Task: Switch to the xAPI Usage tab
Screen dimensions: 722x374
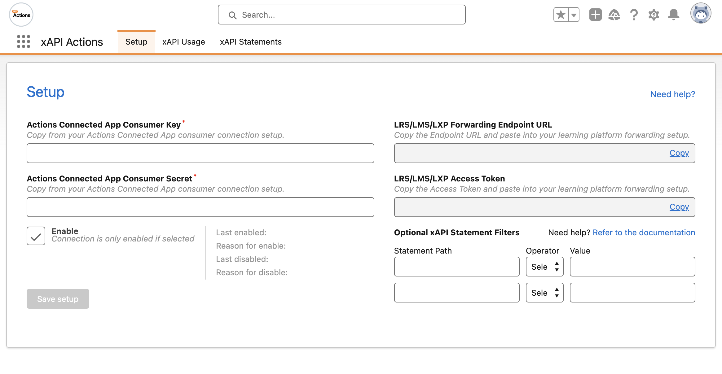Action: click(x=183, y=42)
